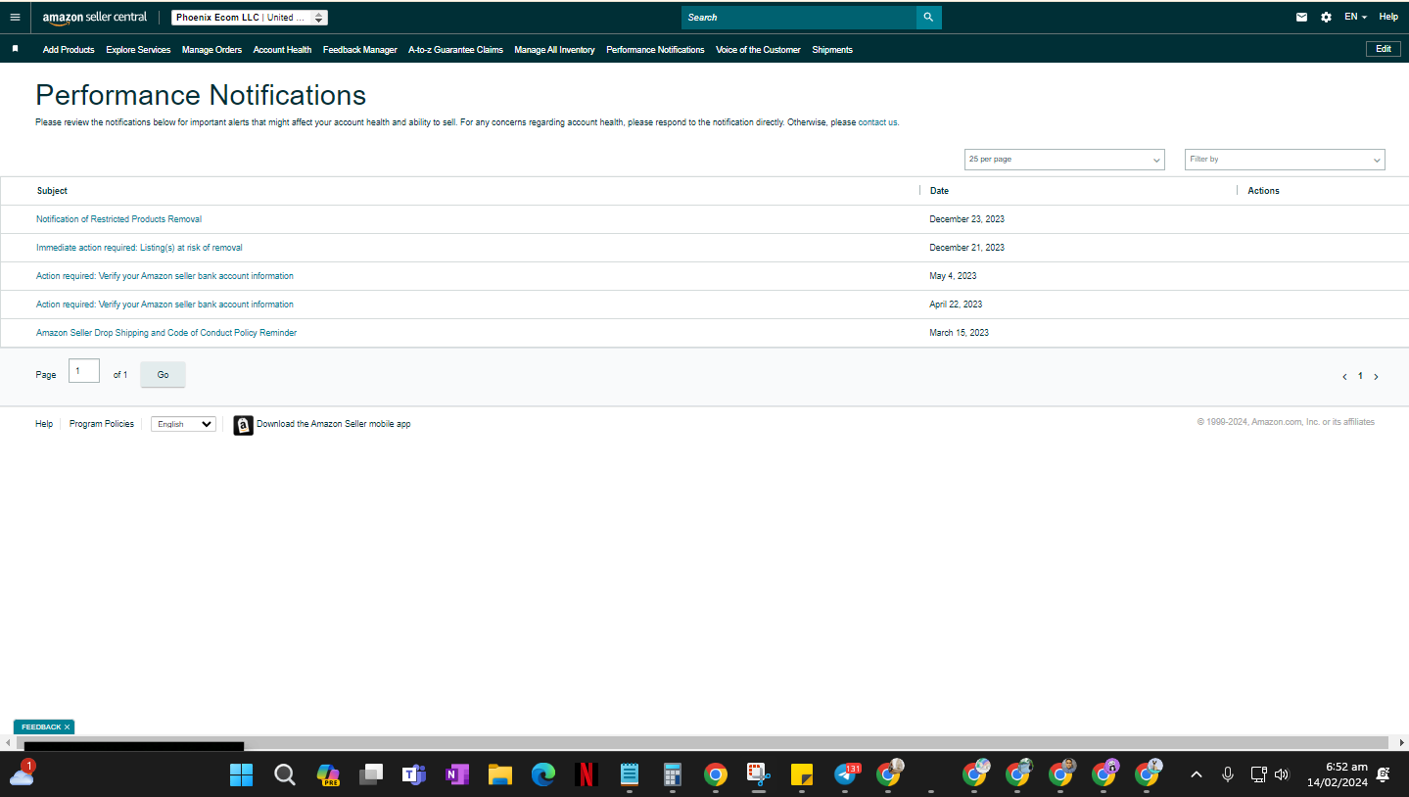Image resolution: width=1409 pixels, height=797 pixels.
Task: Open the Filter by dropdown
Action: tap(1285, 160)
